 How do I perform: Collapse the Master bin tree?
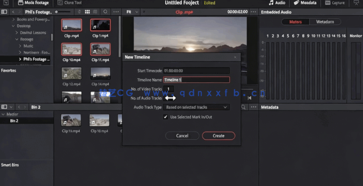click(x=3, y=114)
